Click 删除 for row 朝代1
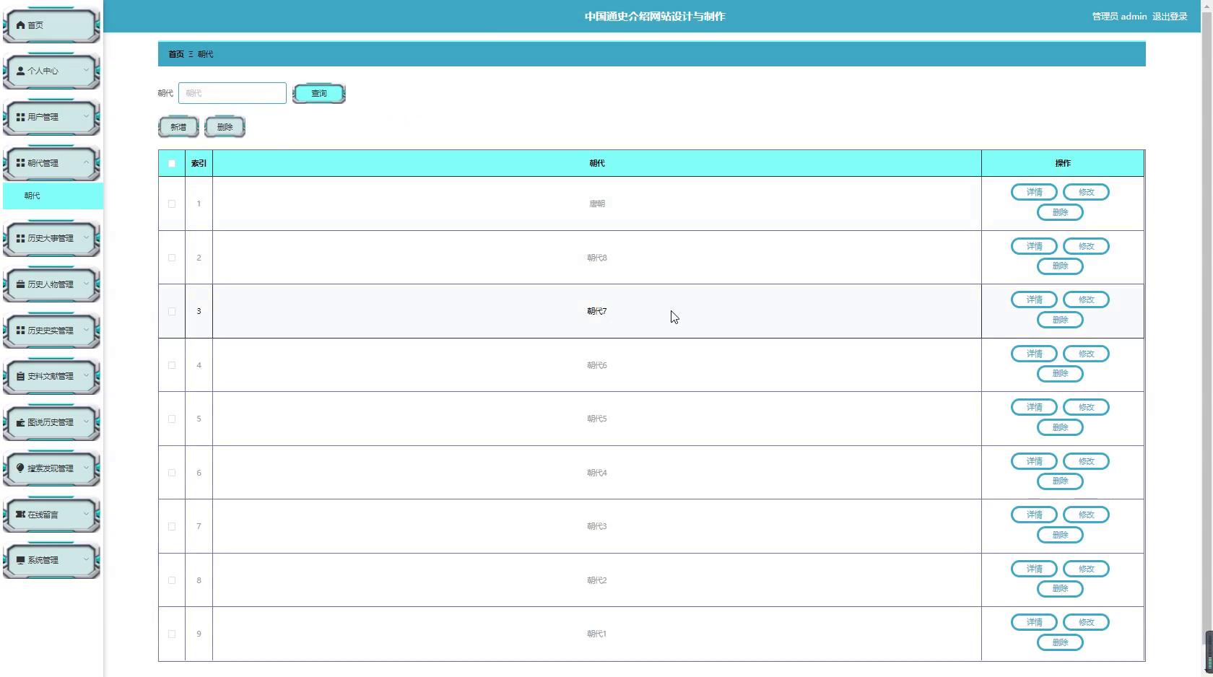This screenshot has height=677, width=1213. point(1060,642)
